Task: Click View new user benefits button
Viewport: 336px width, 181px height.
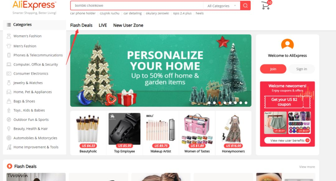Action: [x=287, y=140]
